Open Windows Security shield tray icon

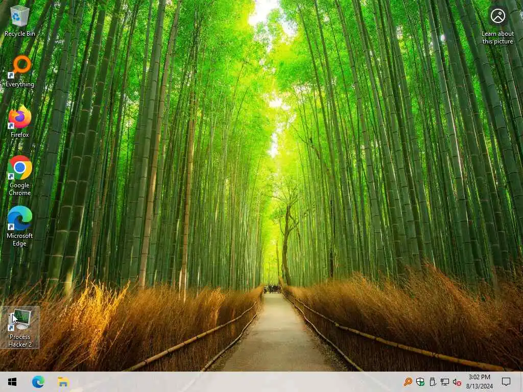420,382
